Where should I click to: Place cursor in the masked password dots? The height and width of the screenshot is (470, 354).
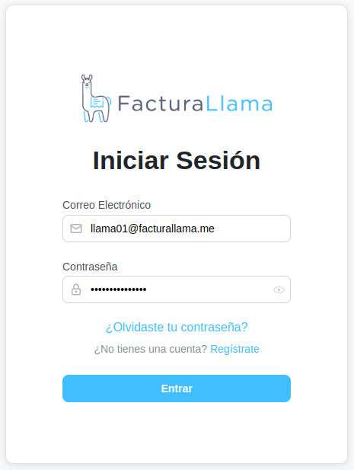[119, 289]
